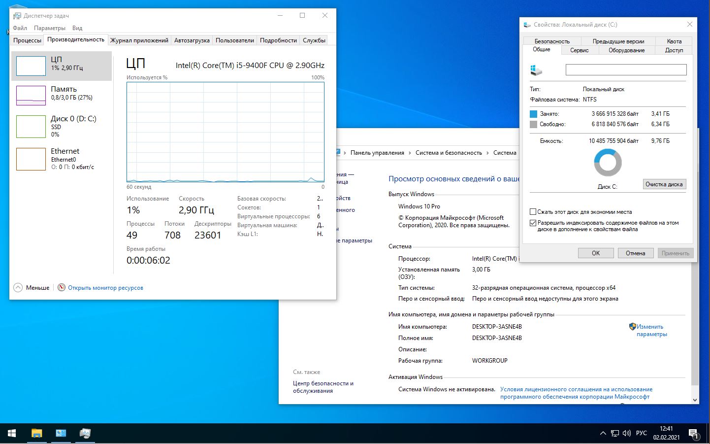Click the 'Windows 10 Pro' edition text

419,206
